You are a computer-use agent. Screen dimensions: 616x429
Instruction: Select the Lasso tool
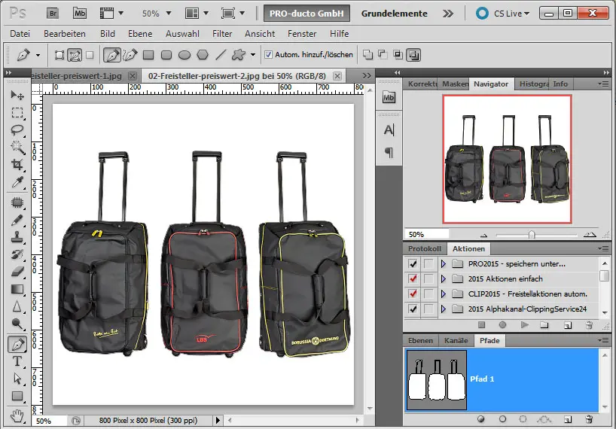(x=17, y=130)
